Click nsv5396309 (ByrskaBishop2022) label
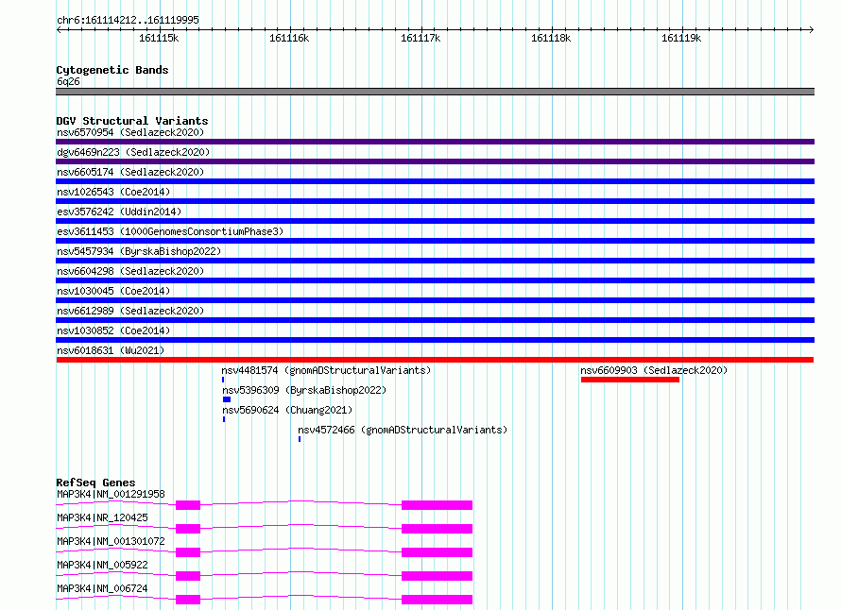This screenshot has height=610, width=841. tap(304, 390)
